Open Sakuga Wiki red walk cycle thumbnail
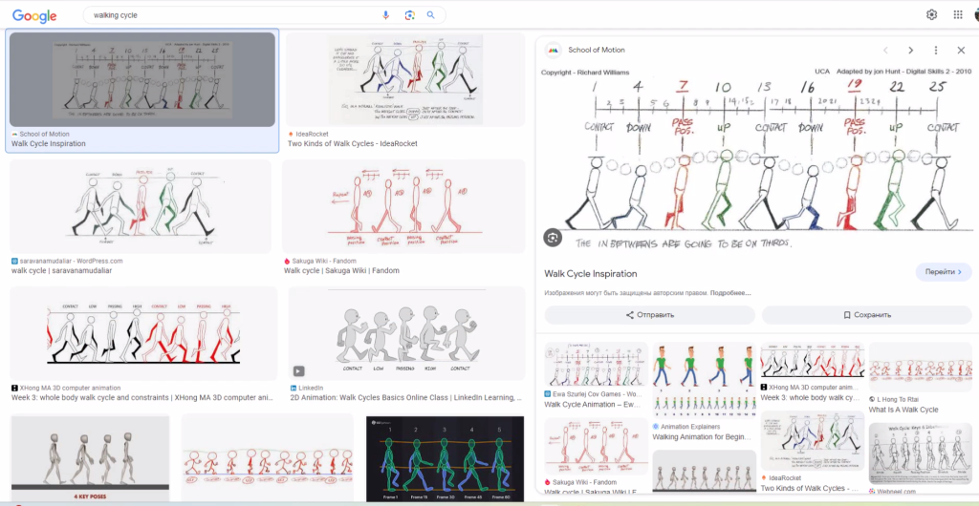Image resolution: width=979 pixels, height=506 pixels. click(403, 206)
